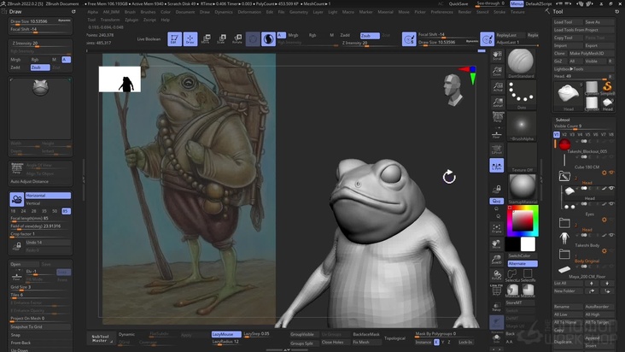Screen dimensions: 625x352
Task: Select the Rotate transform icon in top shelf
Action: tap(237, 38)
